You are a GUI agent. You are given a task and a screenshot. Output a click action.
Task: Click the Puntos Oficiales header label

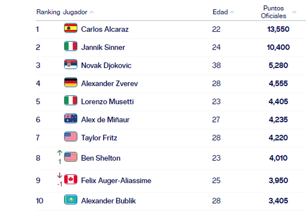tap(273, 12)
